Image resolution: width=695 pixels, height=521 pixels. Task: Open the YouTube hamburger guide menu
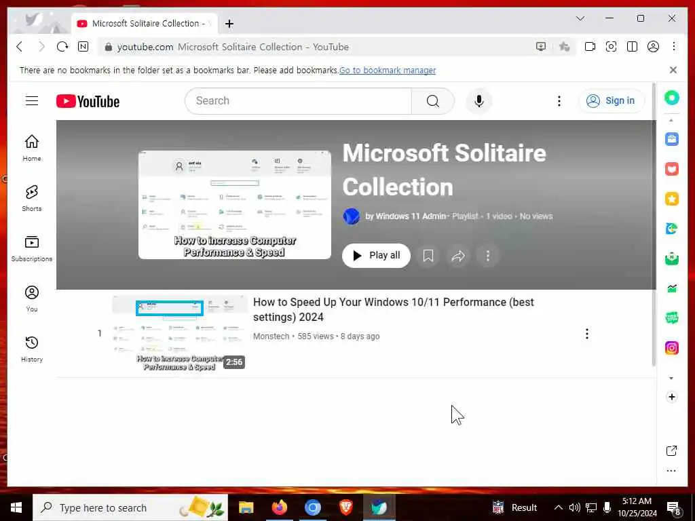click(31, 101)
